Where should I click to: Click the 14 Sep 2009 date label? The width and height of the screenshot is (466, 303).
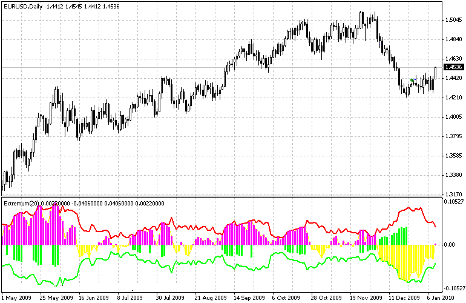pyautogui.click(x=249, y=298)
